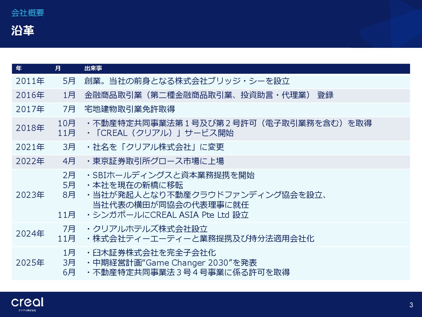Click the 2025年 year cell
Image resolution: width=422 pixels, height=317 pixels.
[30, 263]
